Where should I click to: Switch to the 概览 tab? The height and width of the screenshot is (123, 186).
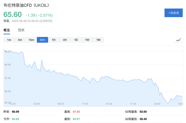(x=6, y=30)
